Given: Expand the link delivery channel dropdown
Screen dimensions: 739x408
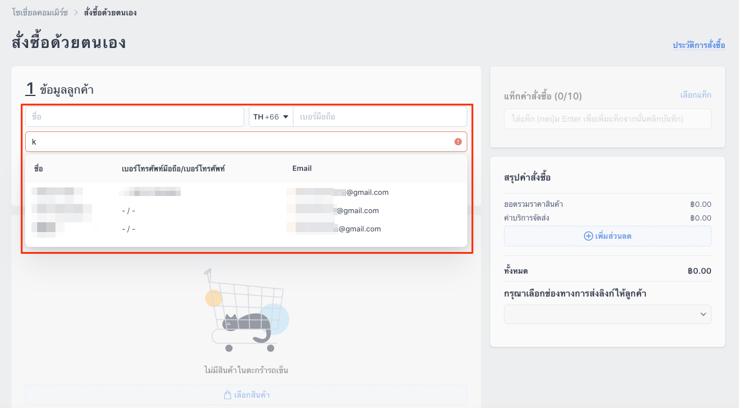Looking at the screenshot, I should click(607, 314).
